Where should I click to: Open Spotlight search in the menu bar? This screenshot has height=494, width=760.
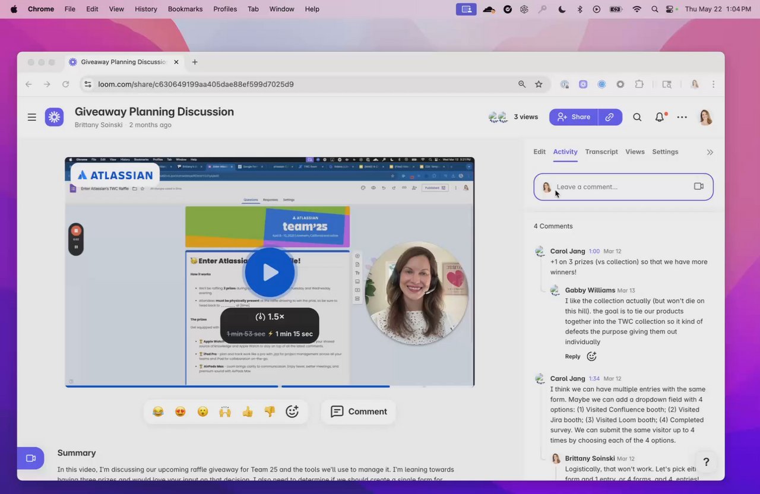click(654, 9)
